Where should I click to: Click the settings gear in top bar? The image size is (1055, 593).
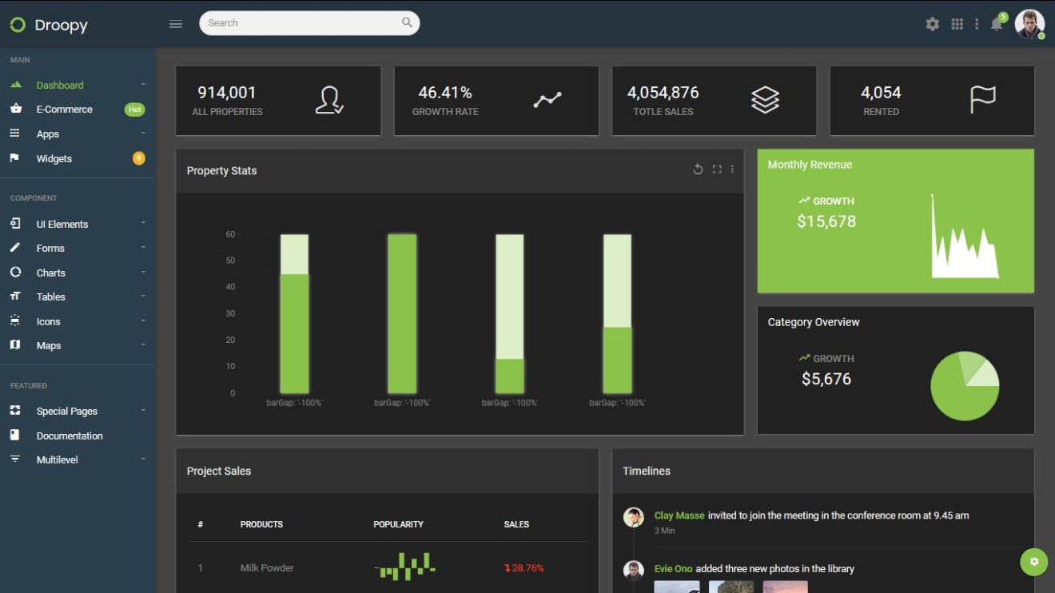[x=932, y=24]
